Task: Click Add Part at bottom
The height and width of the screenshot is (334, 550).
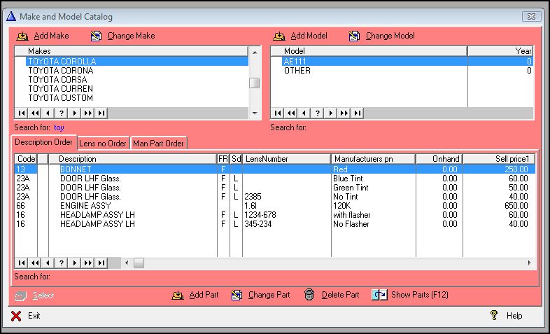Action: [x=195, y=295]
